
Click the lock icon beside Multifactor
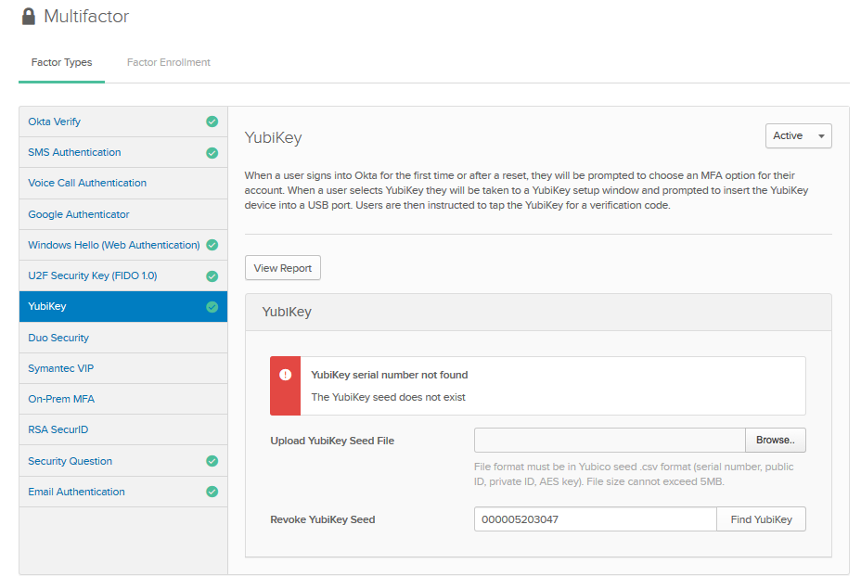[29, 17]
